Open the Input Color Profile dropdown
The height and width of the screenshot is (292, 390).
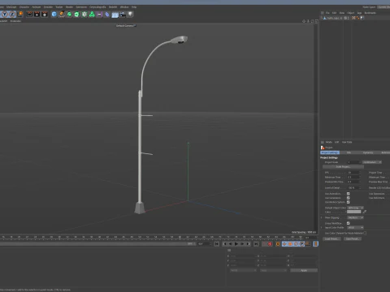coord(355,227)
